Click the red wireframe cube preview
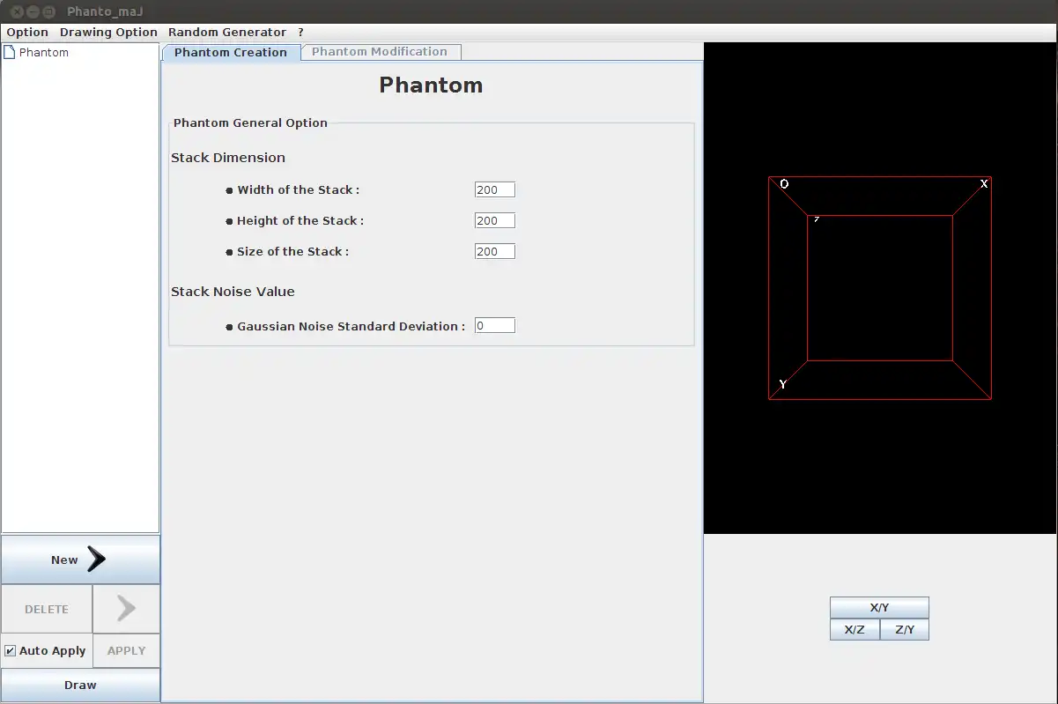Viewport: 1058px width, 704px height. (880, 288)
